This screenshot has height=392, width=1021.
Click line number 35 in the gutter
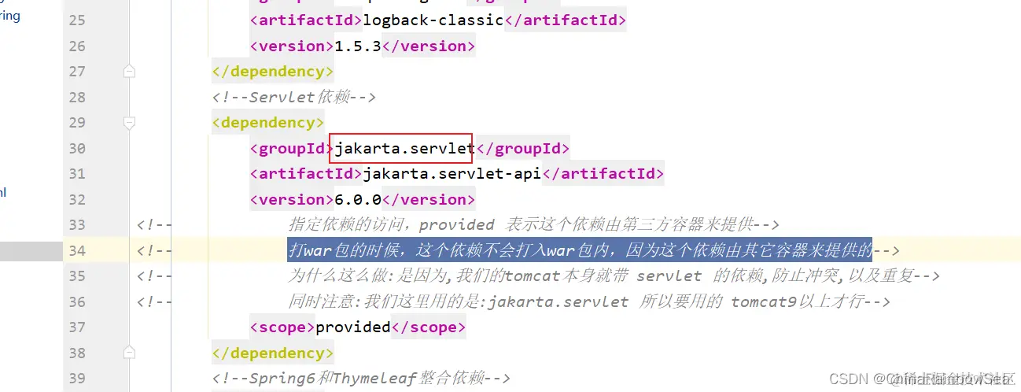point(77,276)
